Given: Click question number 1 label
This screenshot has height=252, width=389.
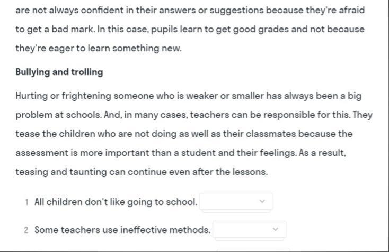Looking at the screenshot, I should (26, 202).
